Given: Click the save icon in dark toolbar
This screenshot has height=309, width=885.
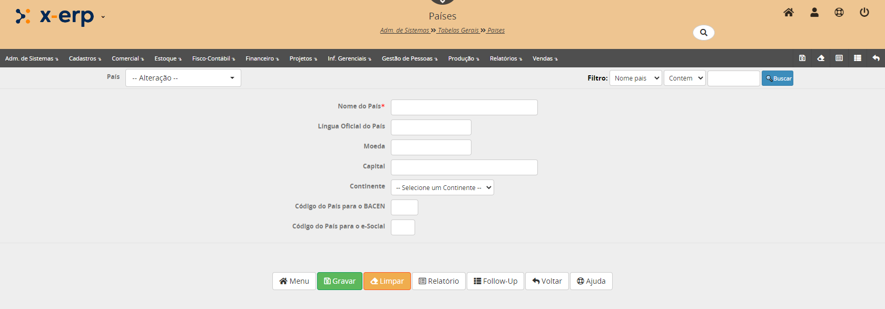Looking at the screenshot, I should click(802, 58).
